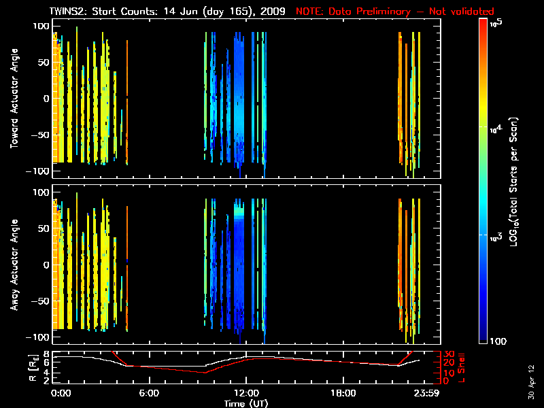Click the 18:00 time axis tick label
This screenshot has height=408, width=544.
point(343,394)
